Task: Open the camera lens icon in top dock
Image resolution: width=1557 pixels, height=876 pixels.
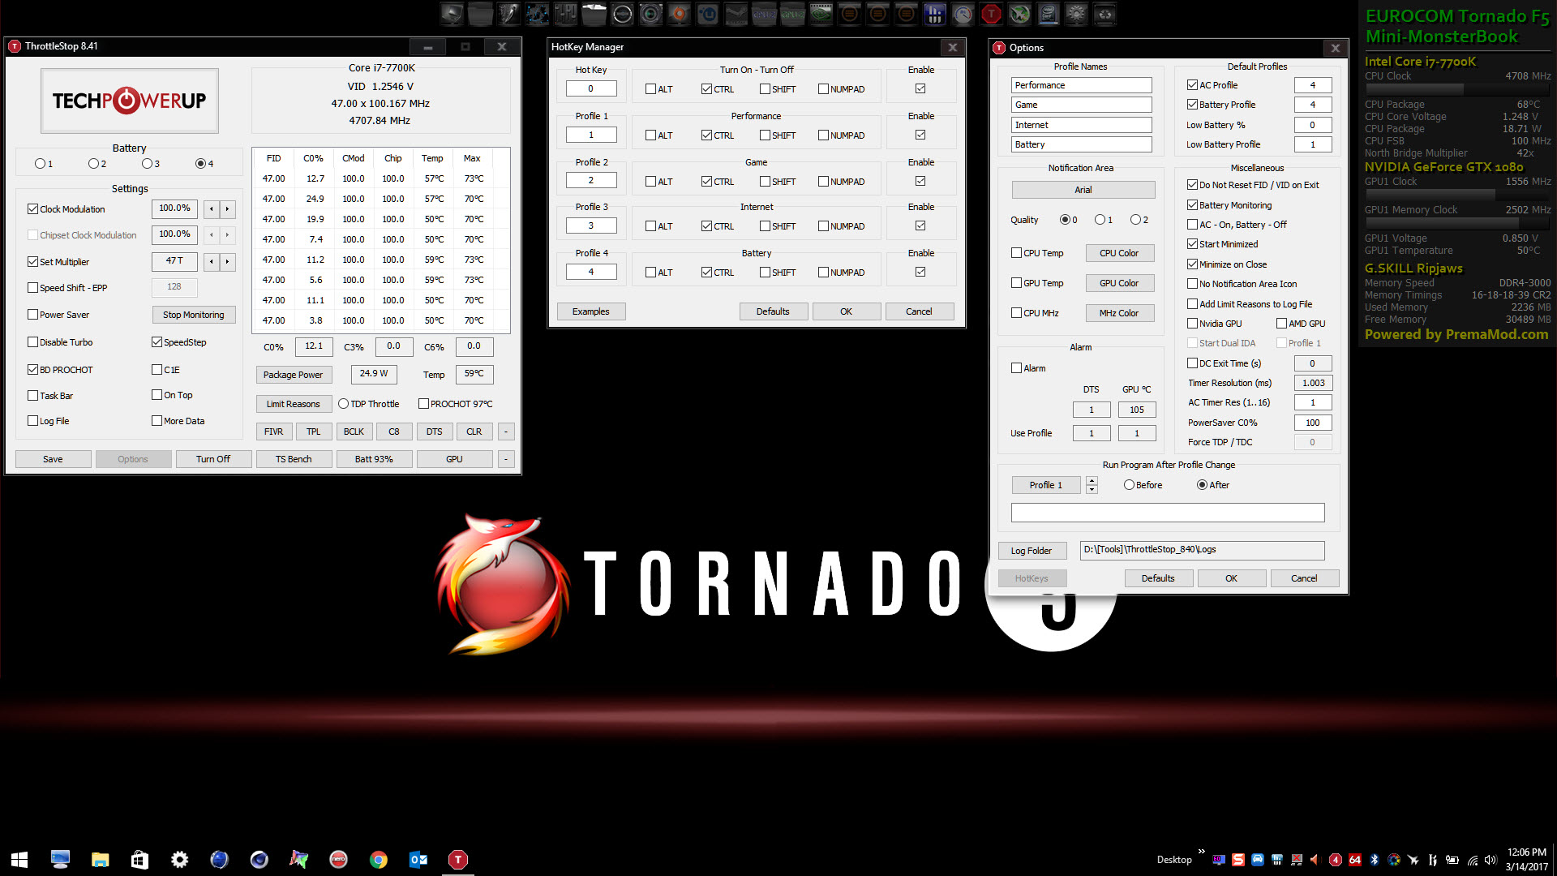Action: pos(650,14)
